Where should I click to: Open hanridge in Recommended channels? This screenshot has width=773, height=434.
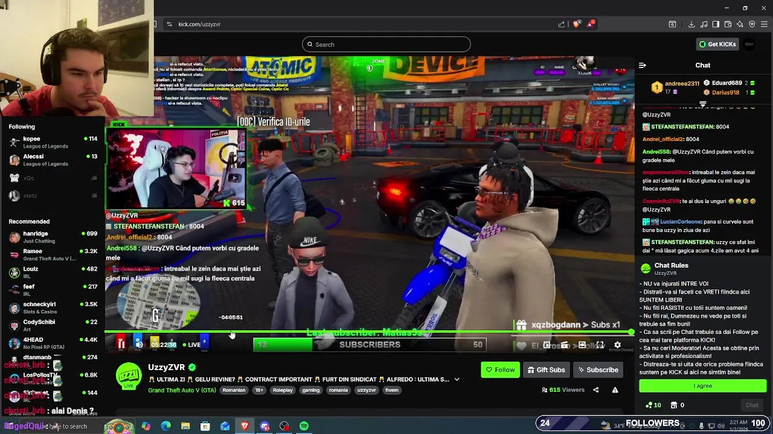53,237
